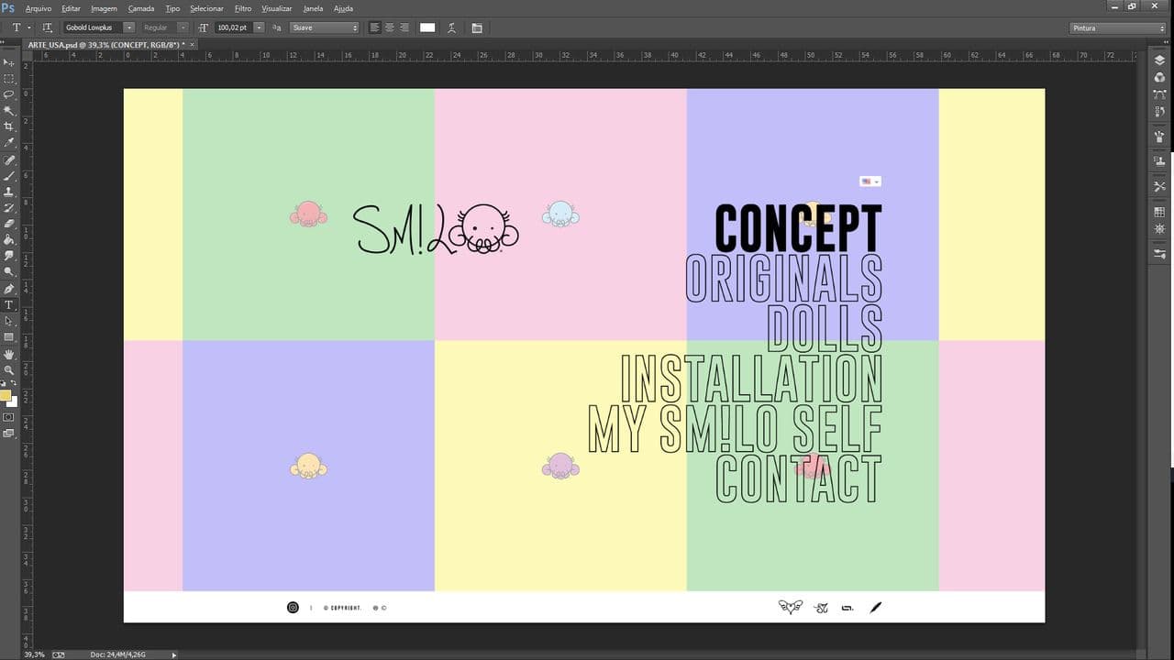Select the Hand tool
The width and height of the screenshot is (1174, 660).
(9, 353)
